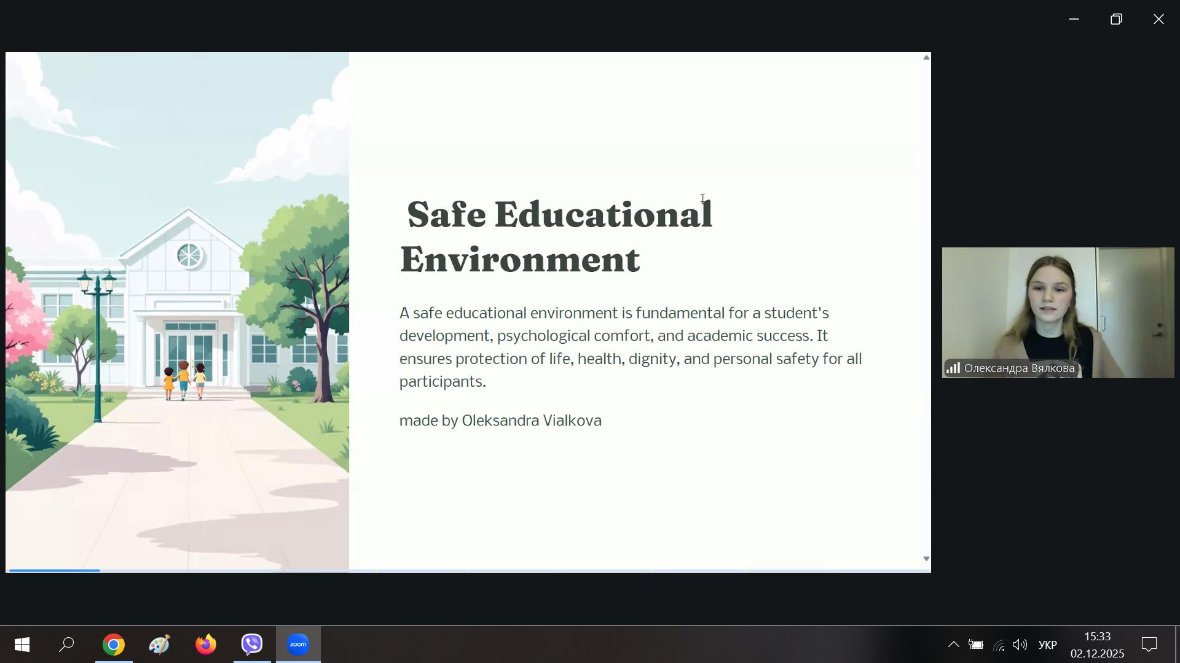Open taskbar search magnifier
Viewport: 1180px width, 663px height.
pos(67,645)
